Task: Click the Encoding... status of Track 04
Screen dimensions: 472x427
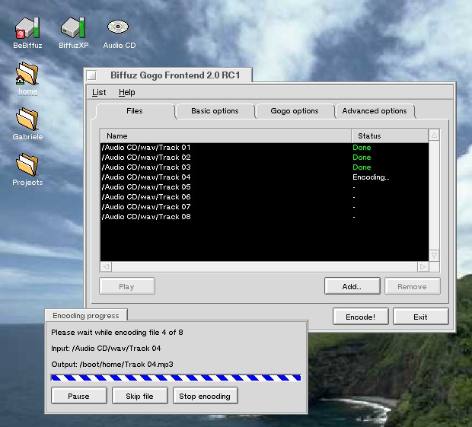Action: (371, 177)
